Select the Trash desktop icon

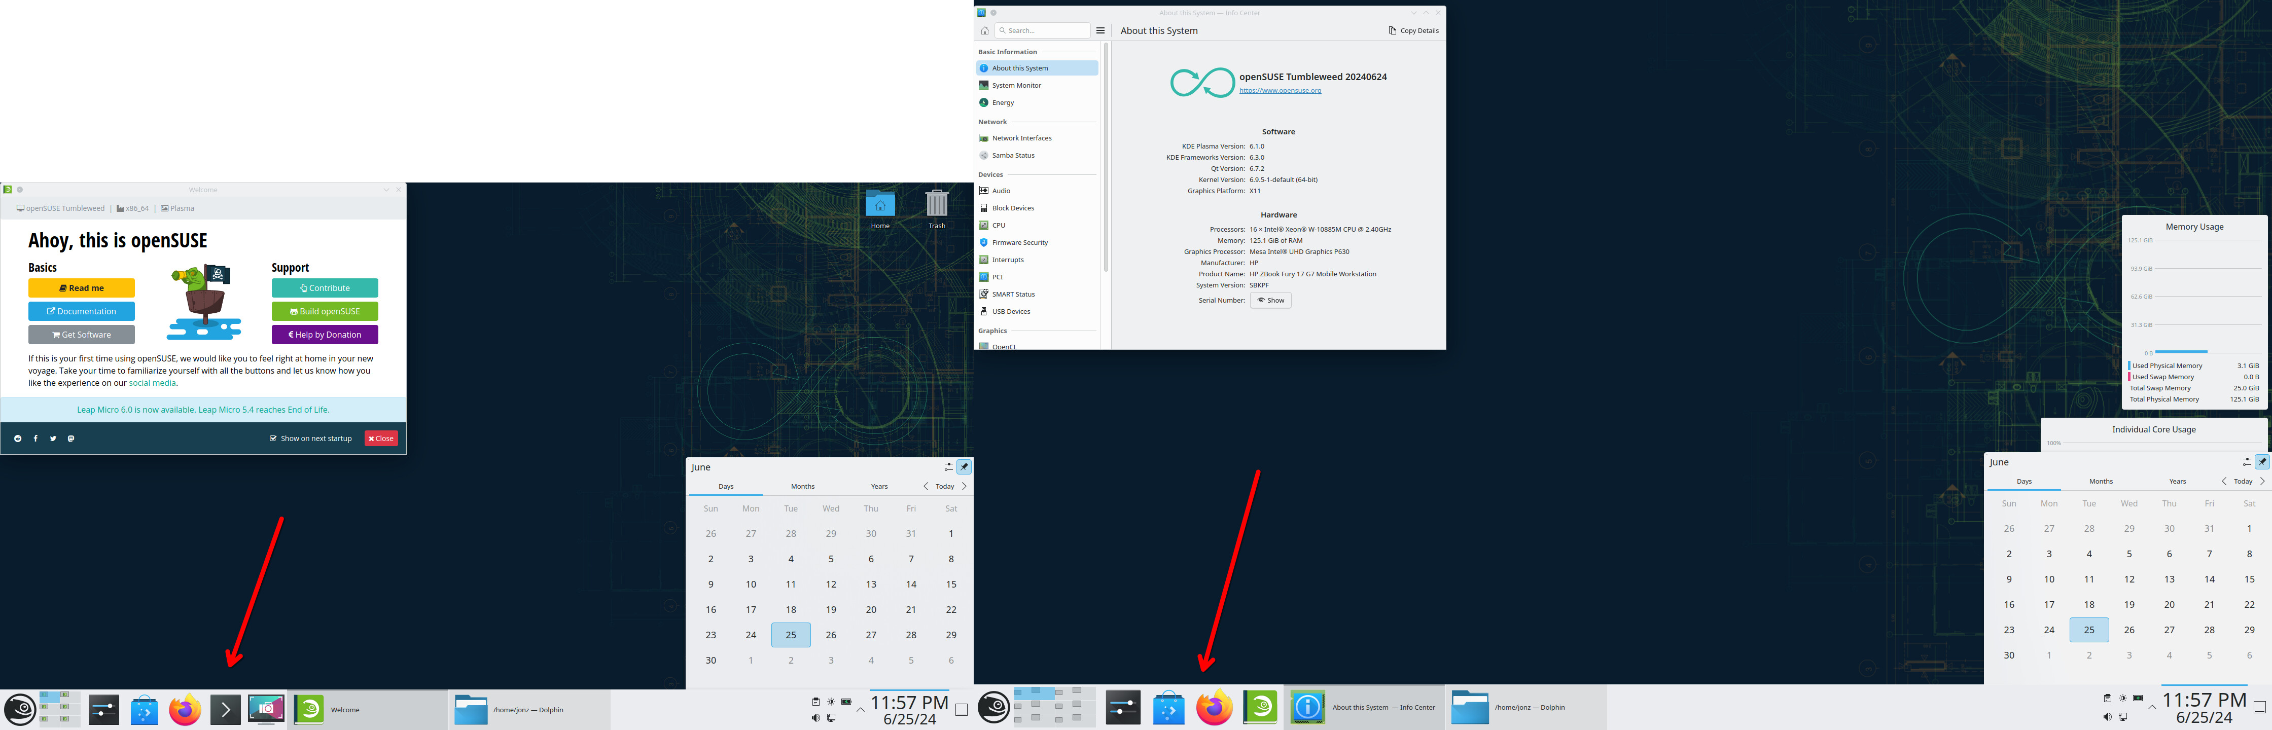(937, 210)
